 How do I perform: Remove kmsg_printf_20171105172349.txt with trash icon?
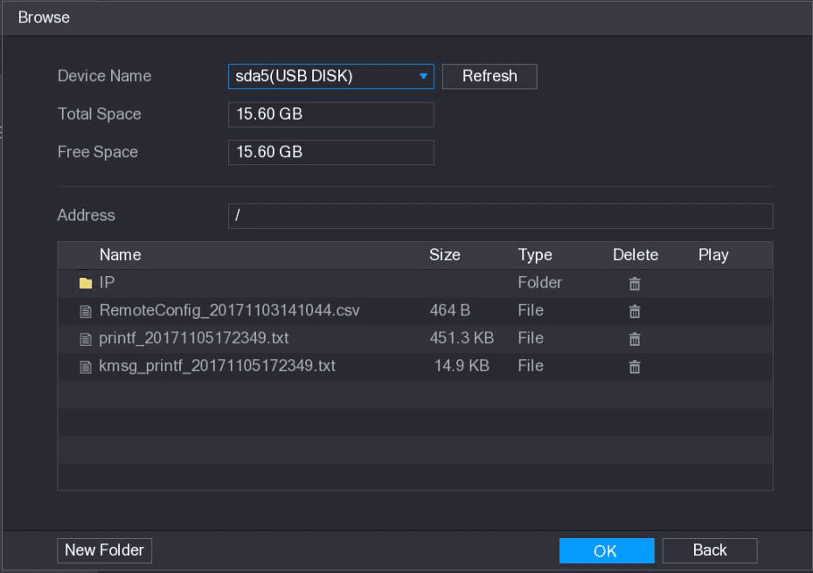point(634,367)
